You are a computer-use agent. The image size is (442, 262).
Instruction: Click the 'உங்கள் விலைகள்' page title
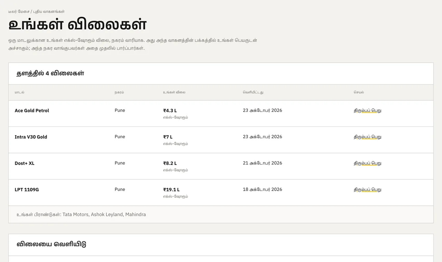[x=77, y=24]
